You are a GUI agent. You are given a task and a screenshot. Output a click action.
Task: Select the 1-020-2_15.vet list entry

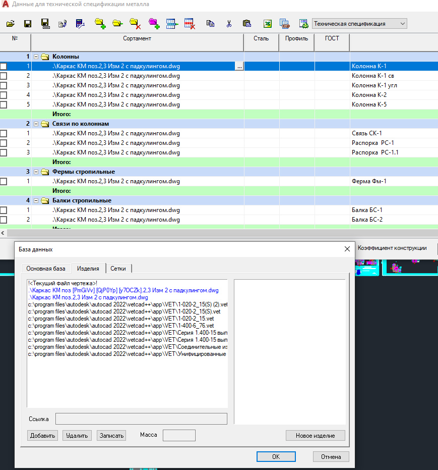121,319
